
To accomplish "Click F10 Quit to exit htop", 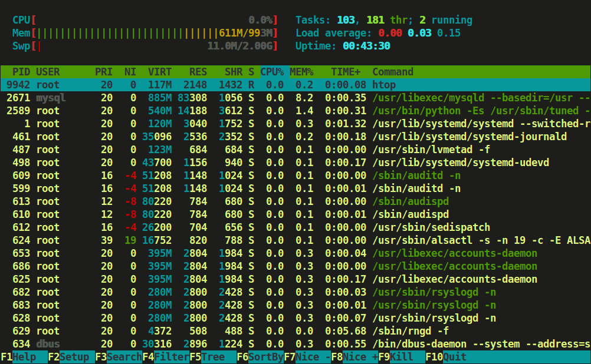I will click(x=454, y=357).
